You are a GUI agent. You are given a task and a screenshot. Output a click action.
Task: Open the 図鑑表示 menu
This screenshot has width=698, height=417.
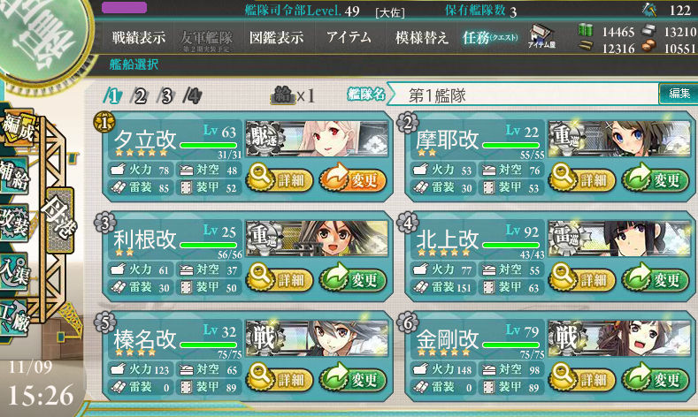(276, 37)
